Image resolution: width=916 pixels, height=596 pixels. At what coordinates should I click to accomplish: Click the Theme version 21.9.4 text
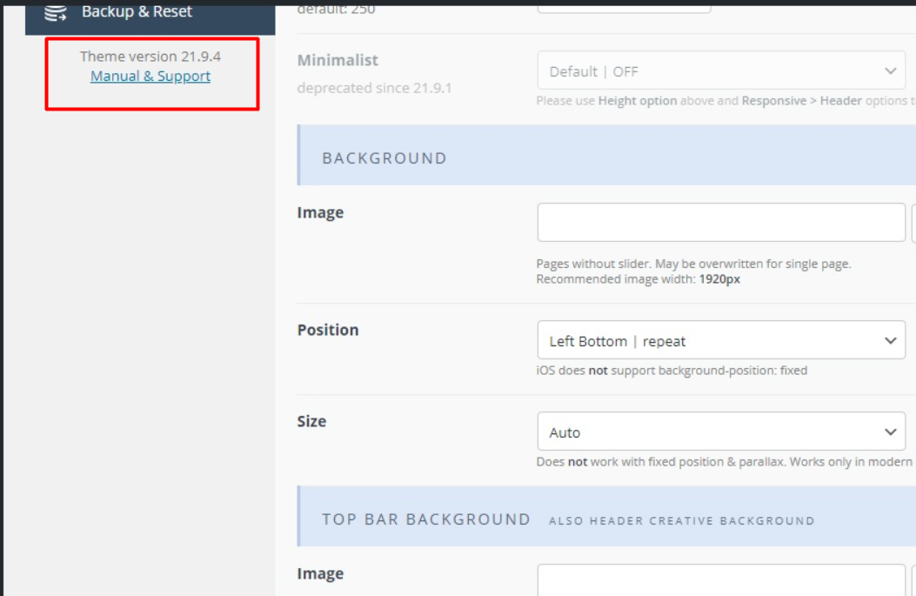(150, 57)
